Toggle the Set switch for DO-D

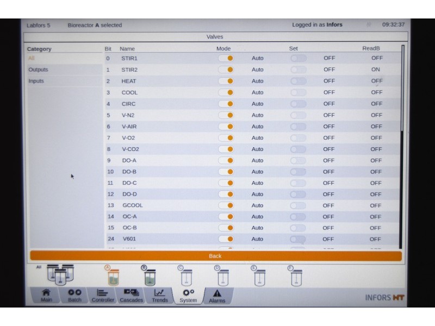click(298, 195)
